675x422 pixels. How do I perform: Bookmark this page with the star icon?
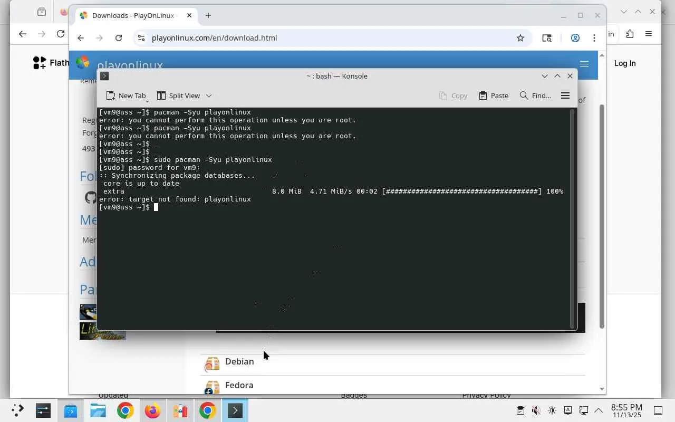520,38
